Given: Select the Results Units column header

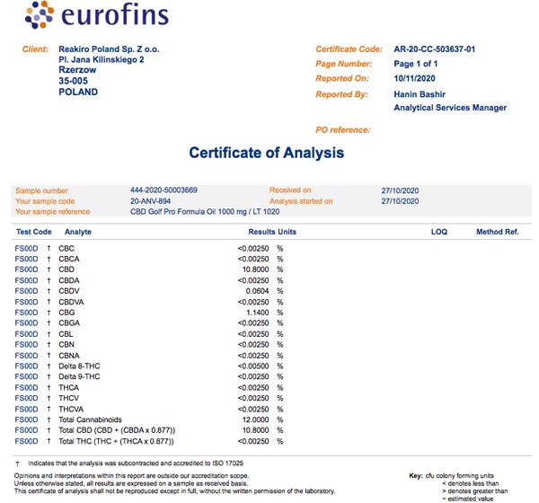Looking at the screenshot, I should coord(272,232).
